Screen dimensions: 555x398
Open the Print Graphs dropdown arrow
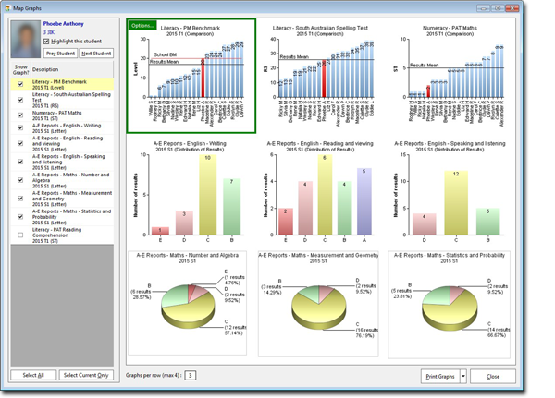coord(463,376)
